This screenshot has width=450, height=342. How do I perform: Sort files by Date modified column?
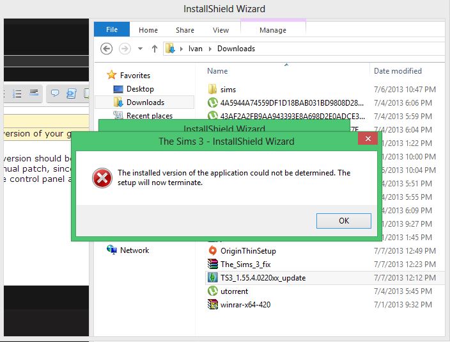point(398,71)
